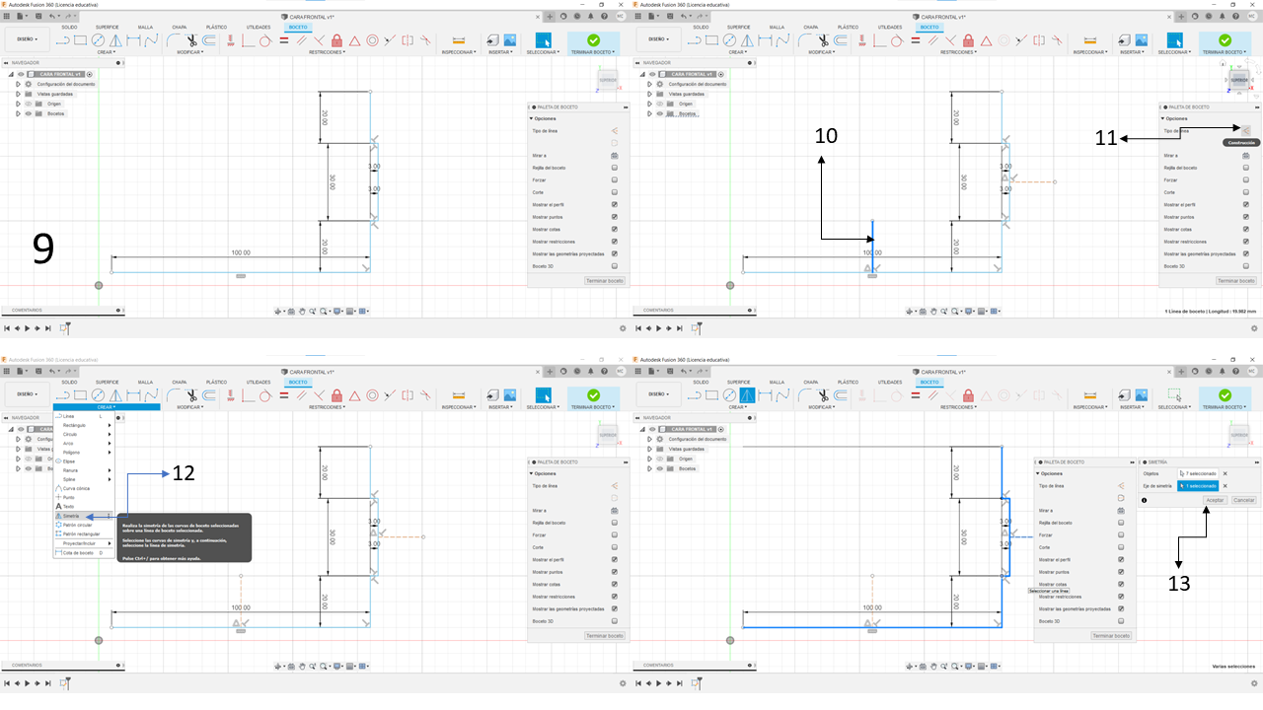
Task: Uncheck Mostrar el perfil in the bottom-left palette
Action: (614, 559)
